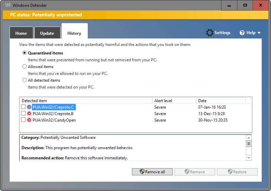Select the Quarantined items radio button
Screen dimensions: 271x191
coord(24,53)
